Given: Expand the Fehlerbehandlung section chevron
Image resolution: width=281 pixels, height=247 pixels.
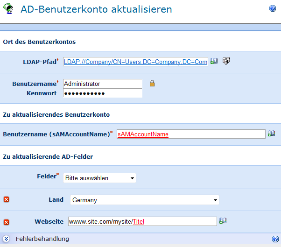Looking at the screenshot, I should 6,239.
